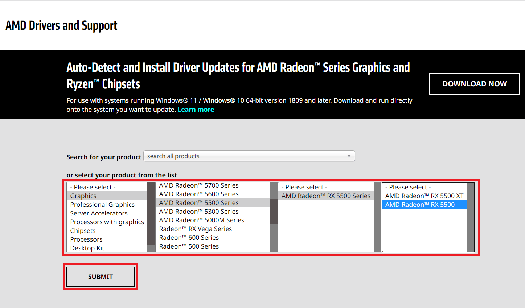Open the Learn more link

[x=196, y=110]
